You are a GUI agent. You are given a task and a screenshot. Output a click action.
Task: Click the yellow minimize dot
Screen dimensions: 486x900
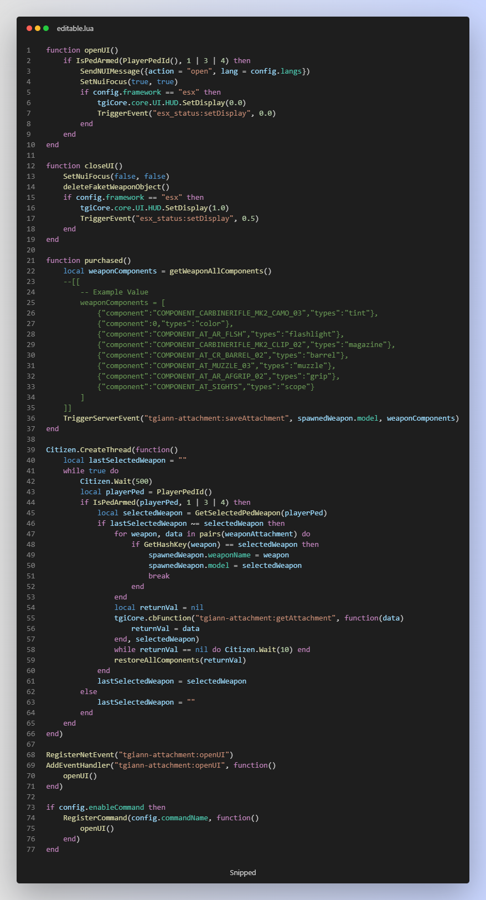[x=38, y=28]
